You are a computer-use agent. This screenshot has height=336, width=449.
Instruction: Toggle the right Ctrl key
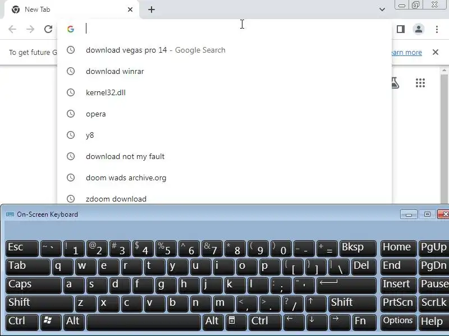pyautogui.click(x=265, y=323)
